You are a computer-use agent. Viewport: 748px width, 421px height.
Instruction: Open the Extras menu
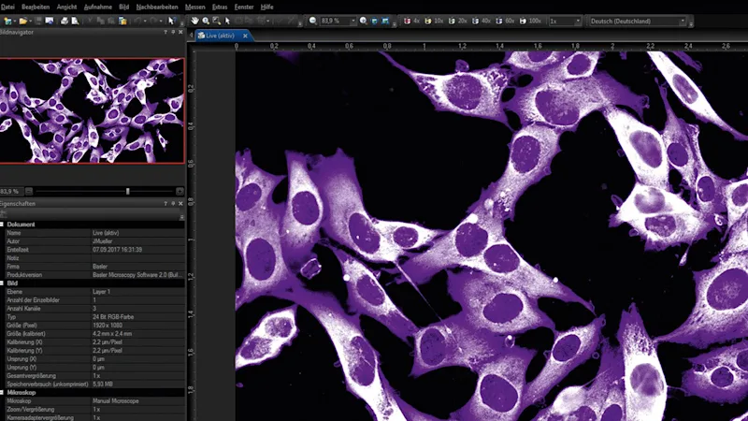[x=220, y=7]
